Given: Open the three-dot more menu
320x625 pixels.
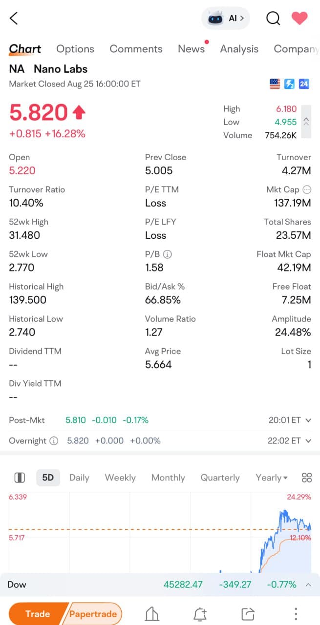Looking at the screenshot, I should tap(296, 614).
